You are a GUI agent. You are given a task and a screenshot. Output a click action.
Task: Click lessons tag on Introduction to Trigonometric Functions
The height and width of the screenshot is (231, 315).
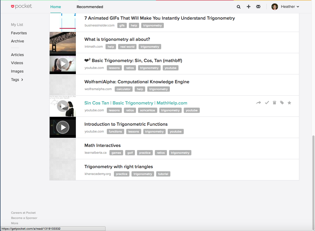coord(134,131)
